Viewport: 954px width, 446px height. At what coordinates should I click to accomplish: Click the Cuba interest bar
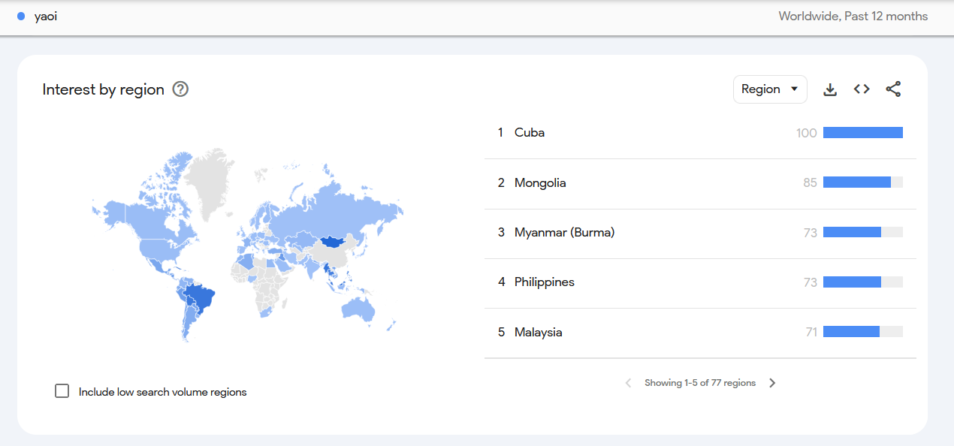pos(863,133)
